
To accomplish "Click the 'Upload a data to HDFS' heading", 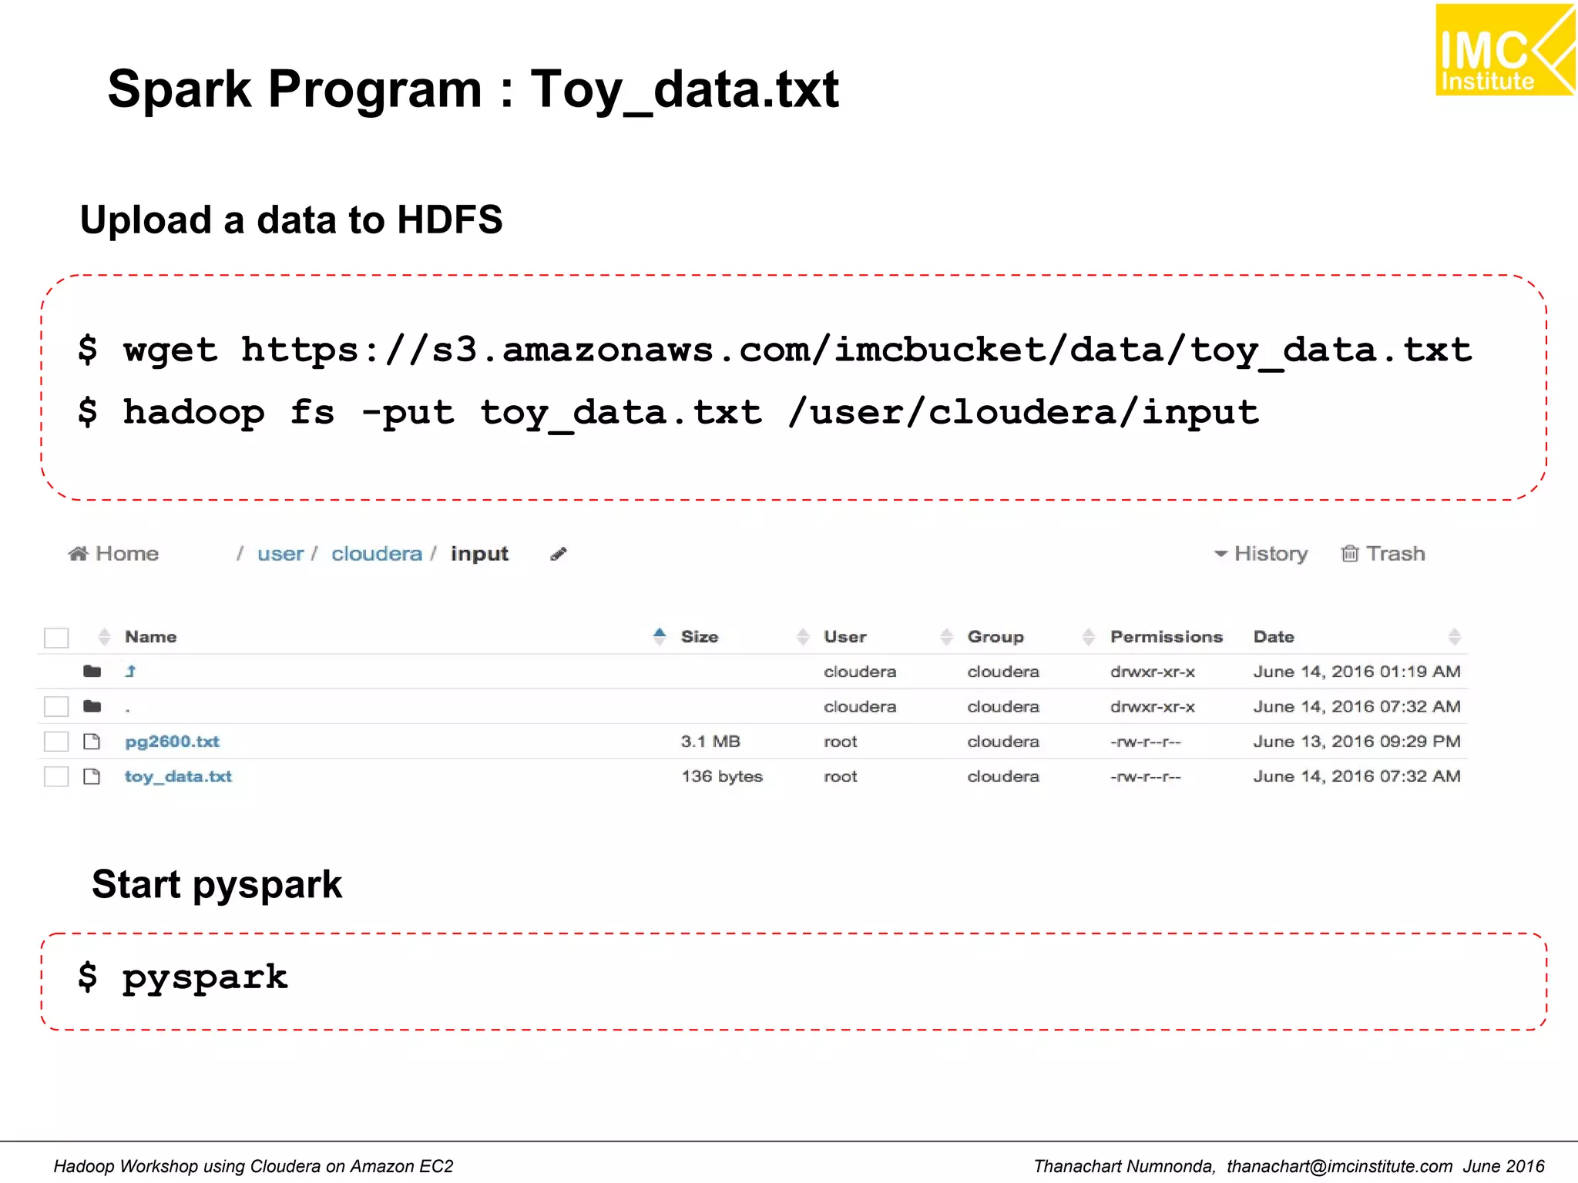I will (291, 220).
